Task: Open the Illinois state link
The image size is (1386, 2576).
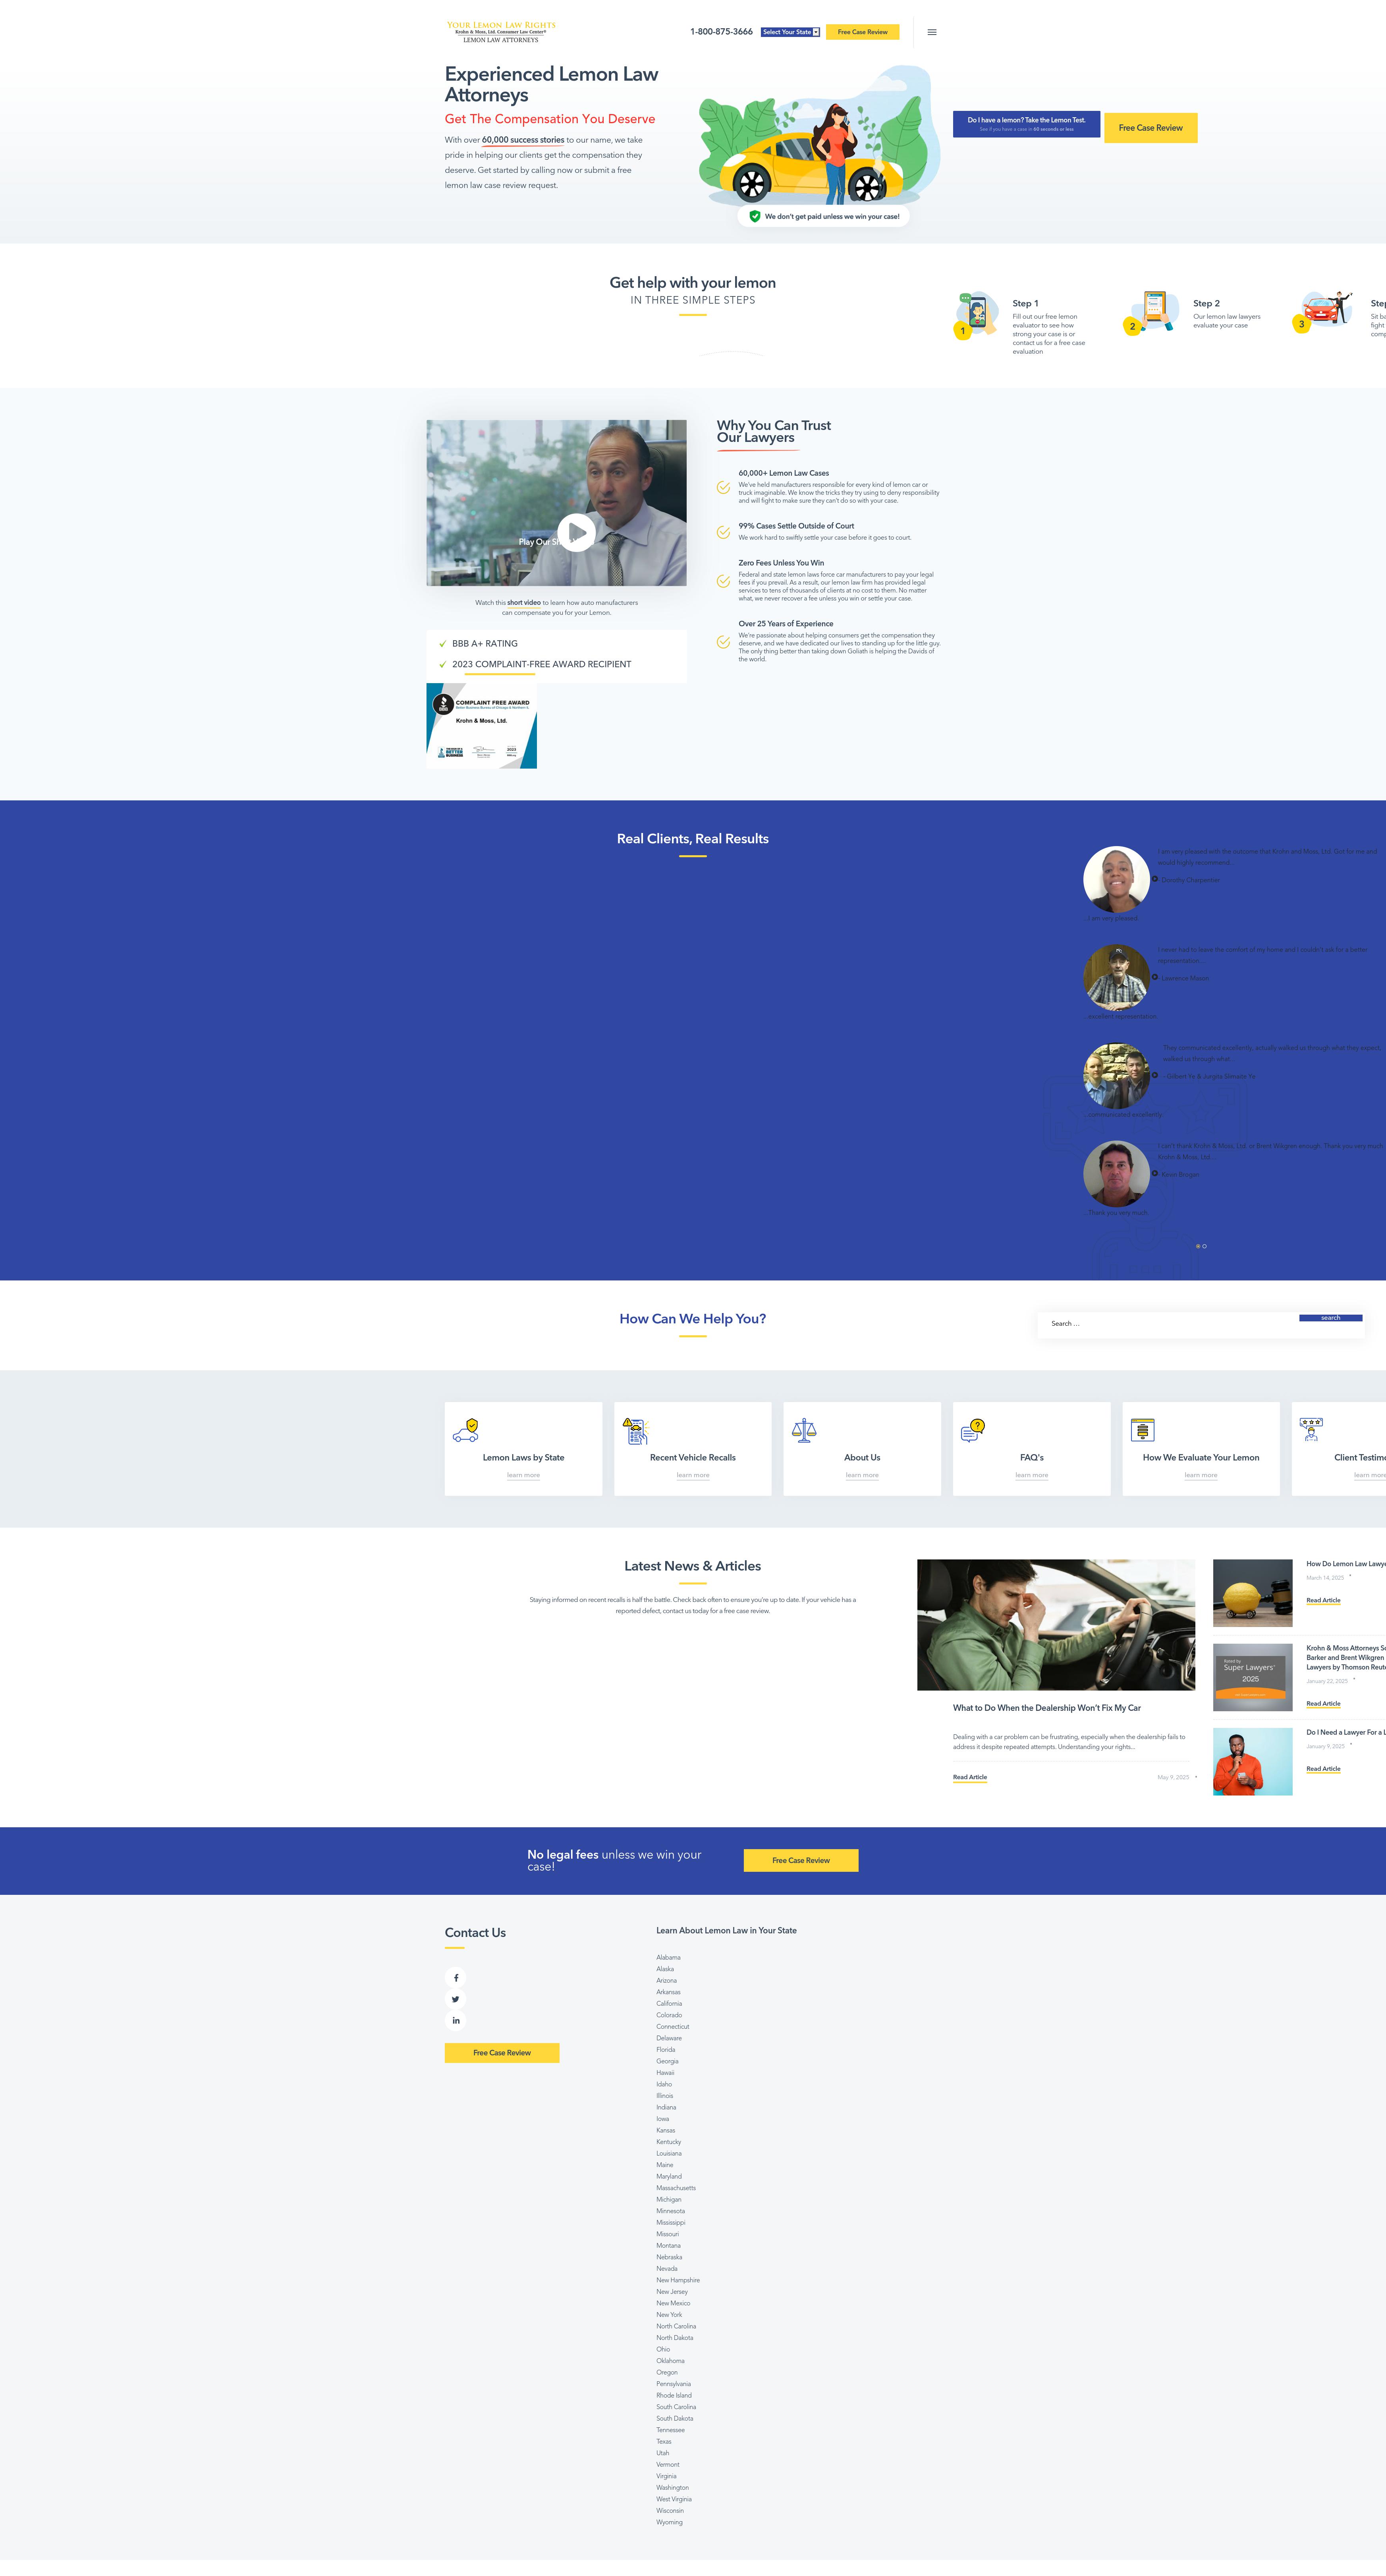Action: pos(664,2096)
